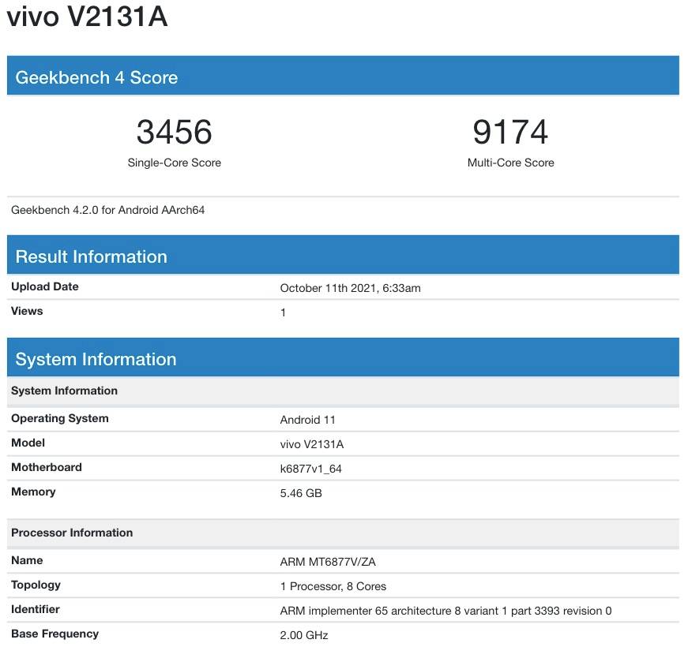Click the Model value vivo V2131A
This screenshot has width=688, height=647.
(313, 443)
